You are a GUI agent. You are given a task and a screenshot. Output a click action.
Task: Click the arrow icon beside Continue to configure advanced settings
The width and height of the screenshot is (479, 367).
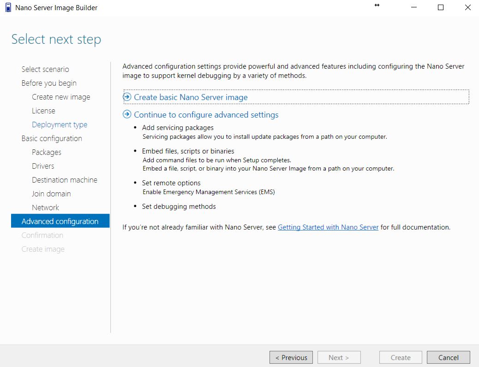pos(127,114)
